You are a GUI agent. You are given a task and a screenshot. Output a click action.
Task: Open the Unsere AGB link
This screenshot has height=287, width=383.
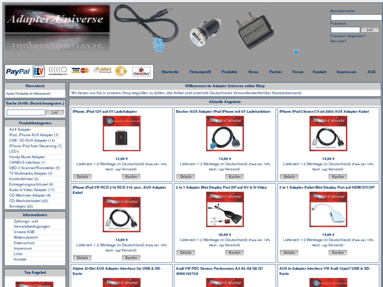24,232
